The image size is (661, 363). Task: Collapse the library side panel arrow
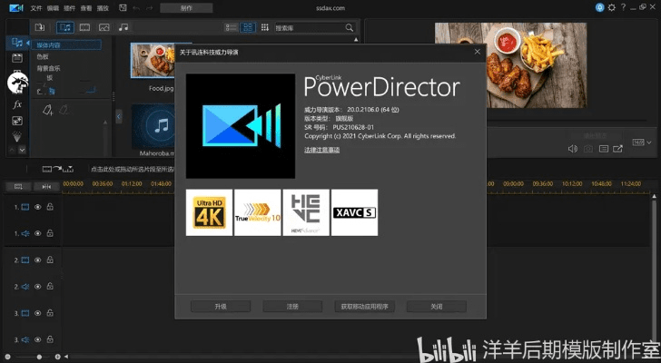(x=119, y=117)
